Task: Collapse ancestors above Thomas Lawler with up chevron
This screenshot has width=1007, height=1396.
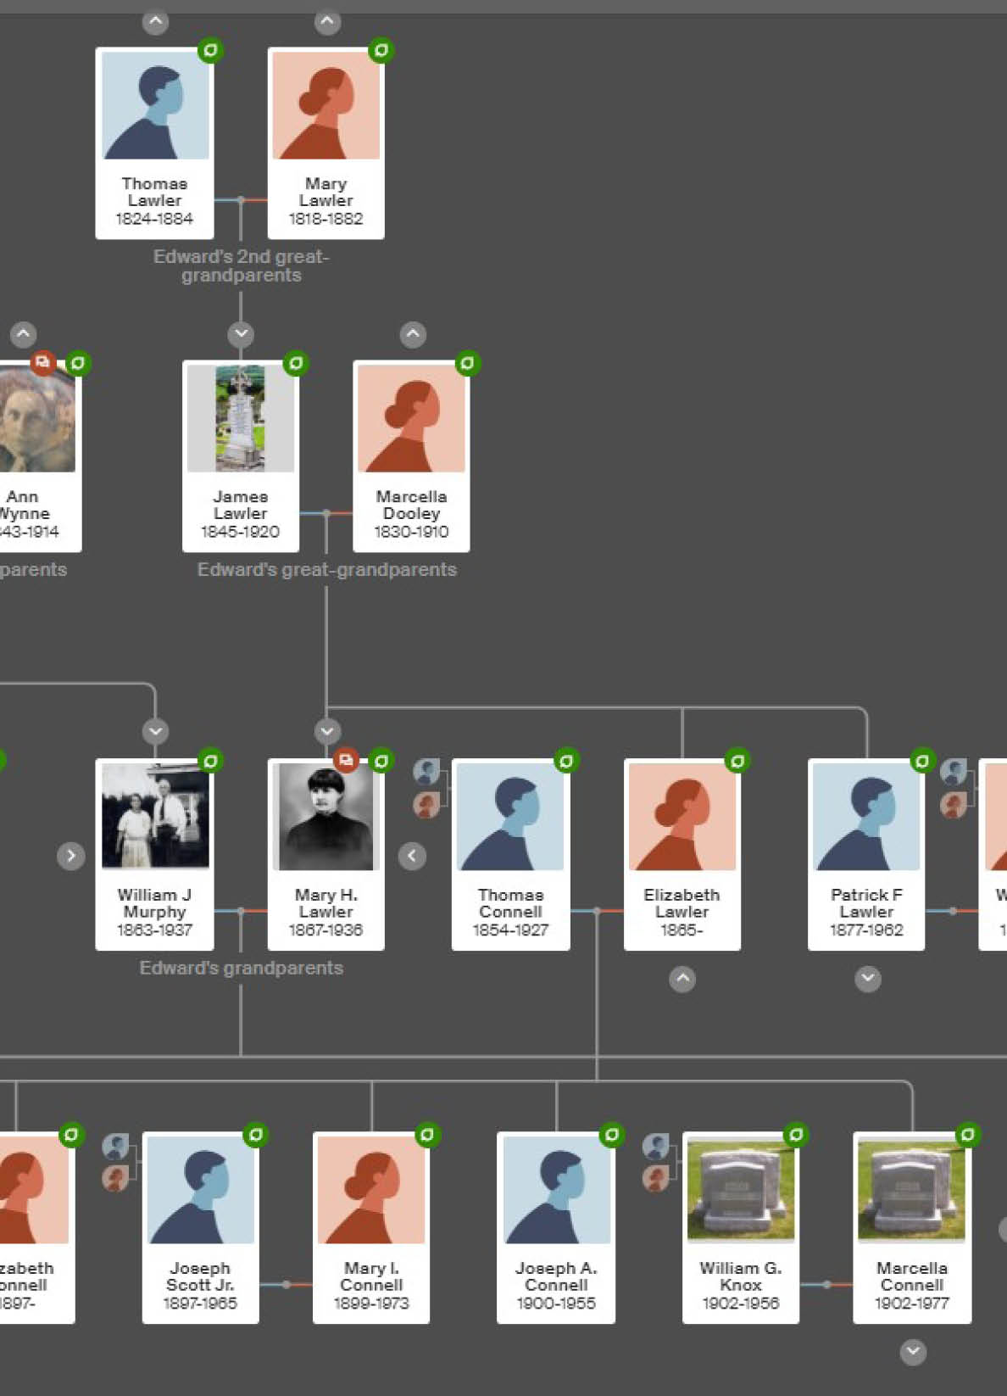Action: pos(155,22)
